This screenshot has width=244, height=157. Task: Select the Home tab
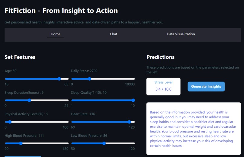pos(55,34)
